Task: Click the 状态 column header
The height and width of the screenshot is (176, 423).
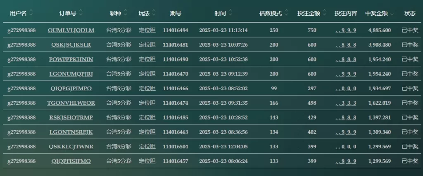Action: [x=410, y=13]
